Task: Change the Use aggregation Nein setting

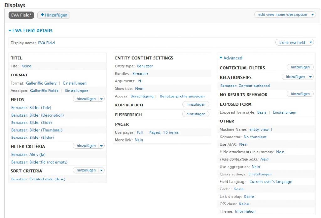Action: [255, 167]
